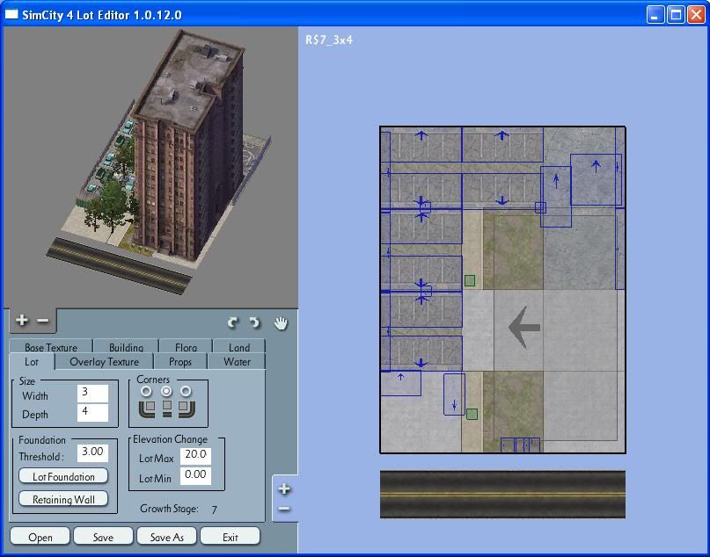Focus the Width input field
Screen dimensions: 710x557
[x=93, y=394]
